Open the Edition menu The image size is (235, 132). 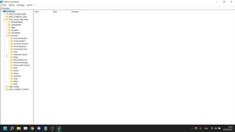coord(11,5)
